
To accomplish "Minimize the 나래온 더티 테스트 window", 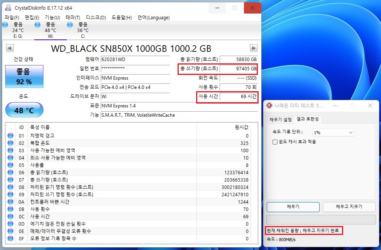I will [335, 105].
